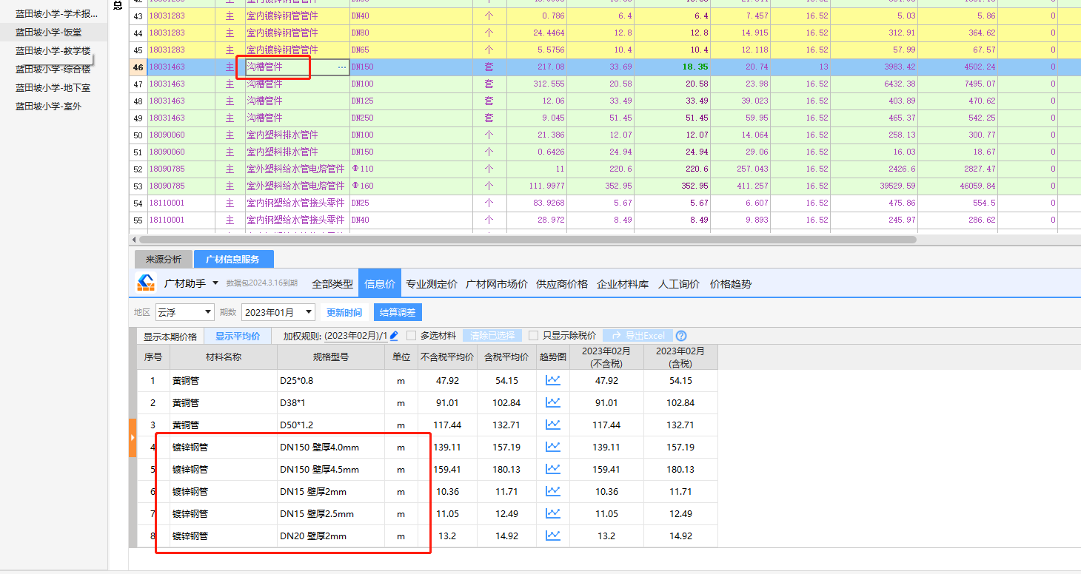
Task: Tick the 多选材料 checkbox
Action: [x=412, y=336]
